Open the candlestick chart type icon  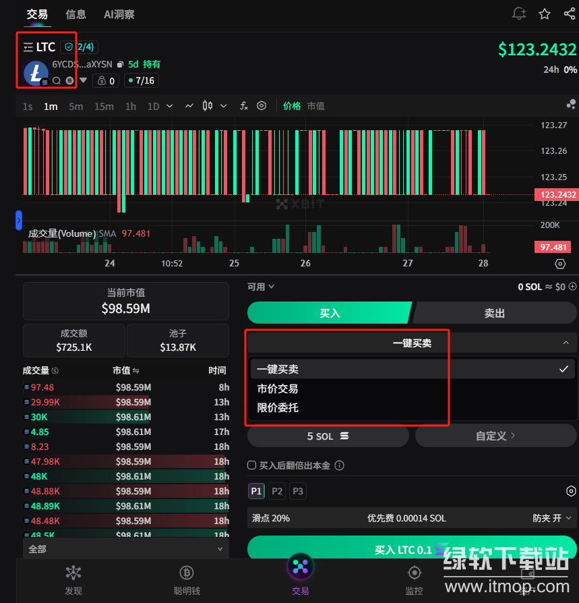(x=208, y=106)
